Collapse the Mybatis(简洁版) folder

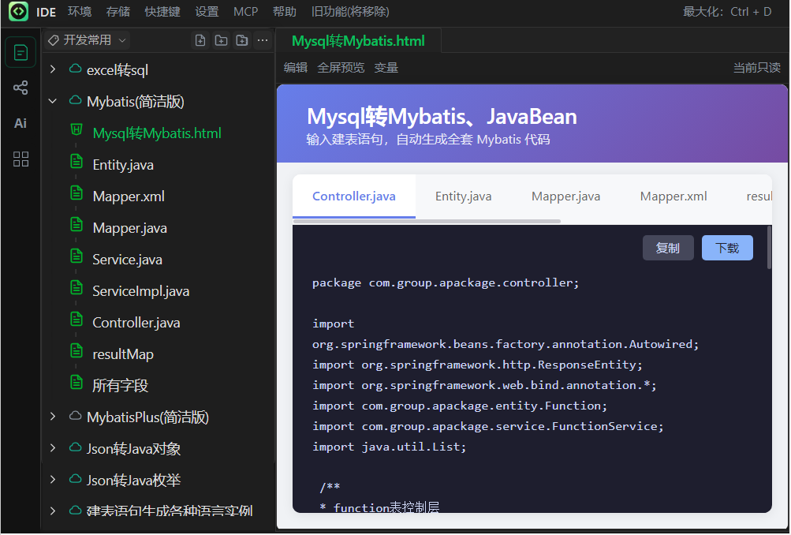point(53,101)
